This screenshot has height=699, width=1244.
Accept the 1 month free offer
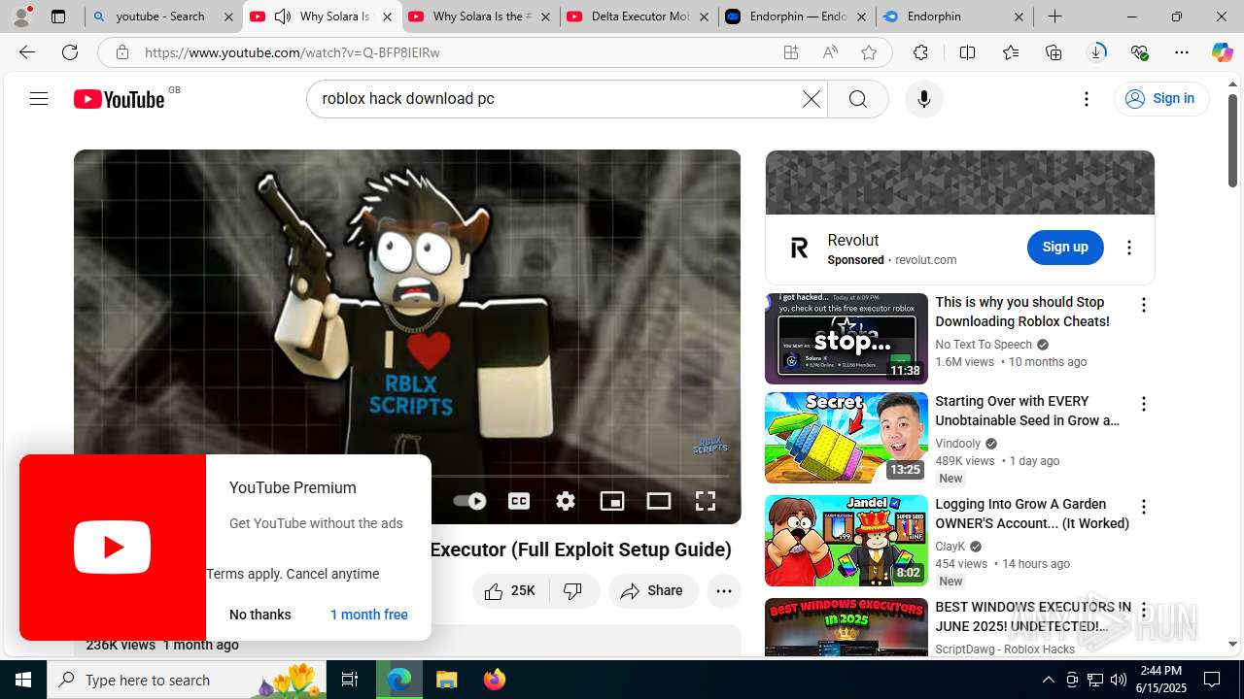(369, 615)
